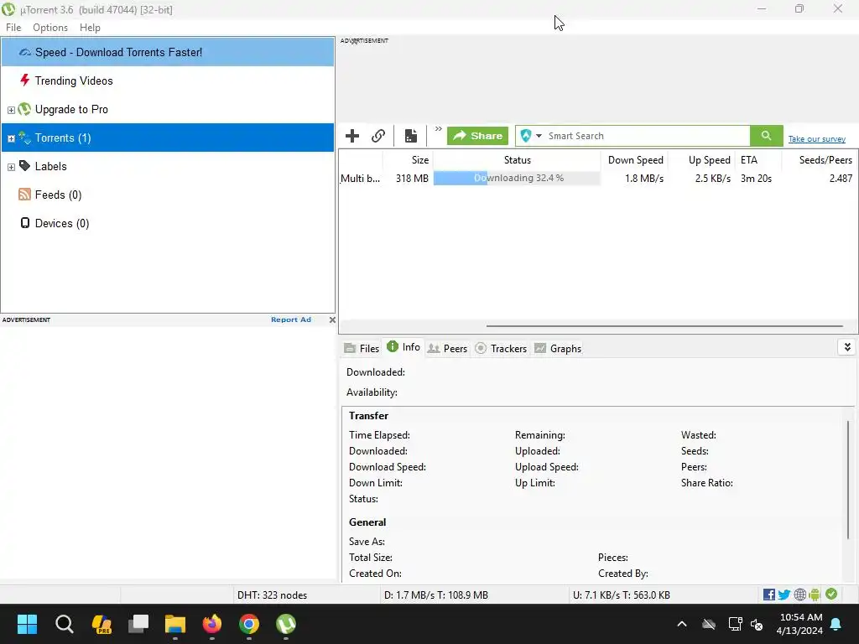This screenshot has height=644, width=859.
Task: Click the Create New Torrent file icon
Action: (x=411, y=136)
